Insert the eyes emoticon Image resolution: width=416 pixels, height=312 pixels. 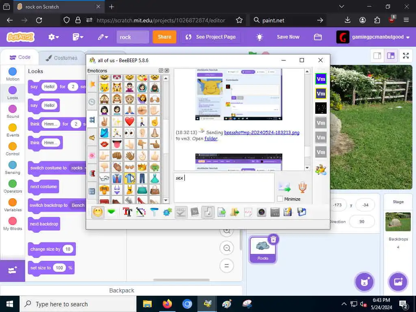(130, 133)
